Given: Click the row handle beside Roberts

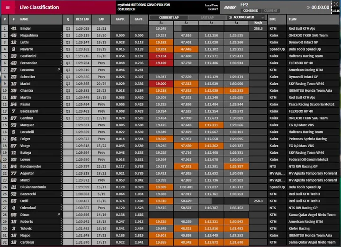Looking at the screenshot, I should [x=62, y=221].
